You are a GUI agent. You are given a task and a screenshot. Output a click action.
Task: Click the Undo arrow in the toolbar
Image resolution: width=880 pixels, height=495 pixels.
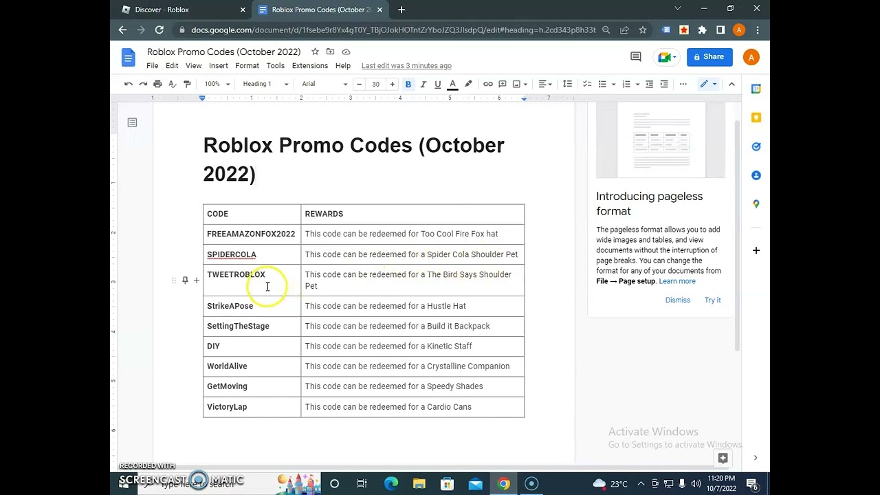129,84
